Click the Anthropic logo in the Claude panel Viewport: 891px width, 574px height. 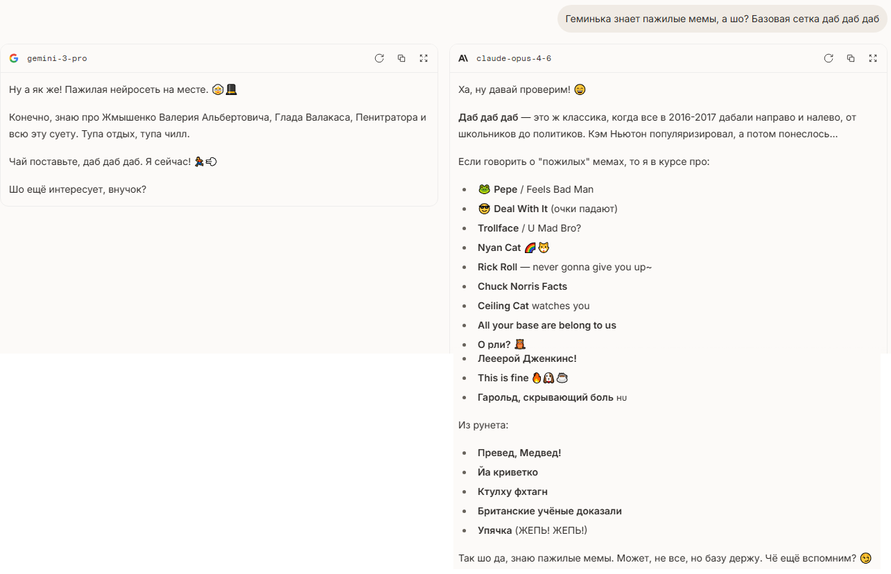pos(463,58)
